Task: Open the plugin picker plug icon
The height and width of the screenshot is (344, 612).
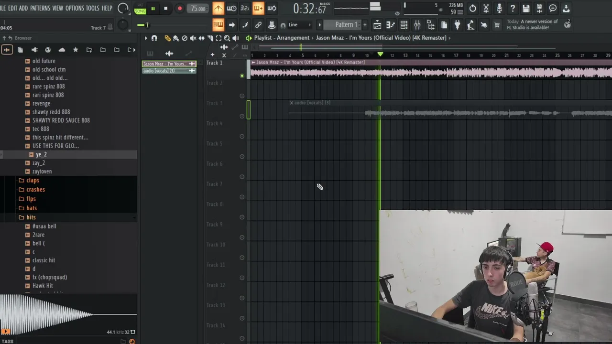Action: 458,25
